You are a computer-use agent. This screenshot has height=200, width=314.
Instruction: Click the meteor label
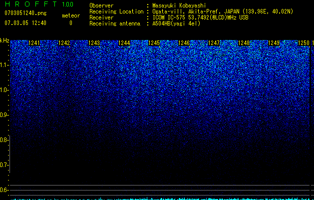click(71, 15)
